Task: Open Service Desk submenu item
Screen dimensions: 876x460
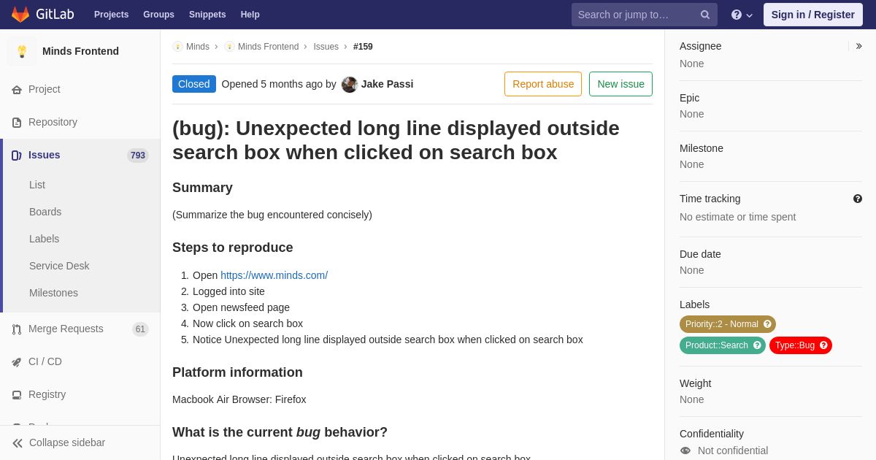Action: coord(59,266)
